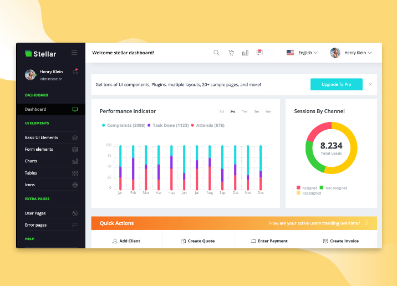
Task: Click the '8.234' total leads value
Action: [x=331, y=146]
